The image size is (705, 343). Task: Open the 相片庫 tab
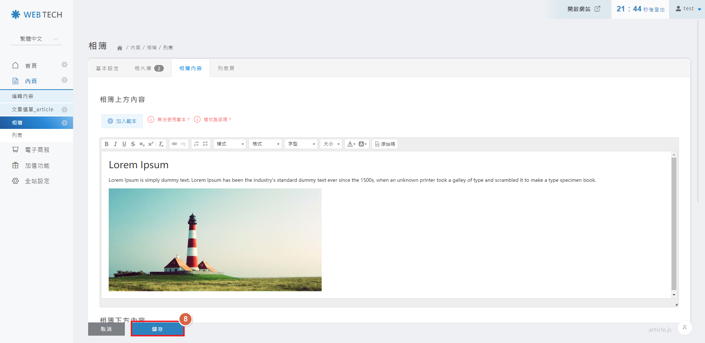click(148, 68)
